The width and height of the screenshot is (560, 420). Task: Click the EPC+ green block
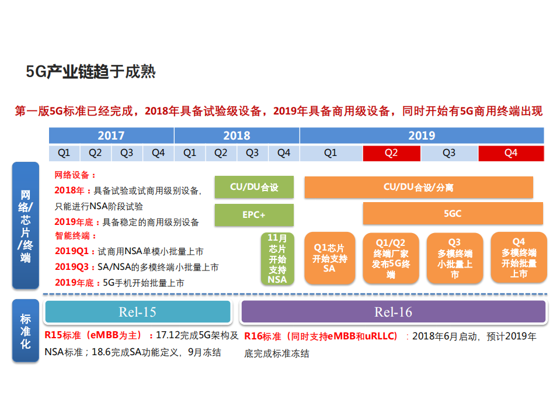(254, 215)
